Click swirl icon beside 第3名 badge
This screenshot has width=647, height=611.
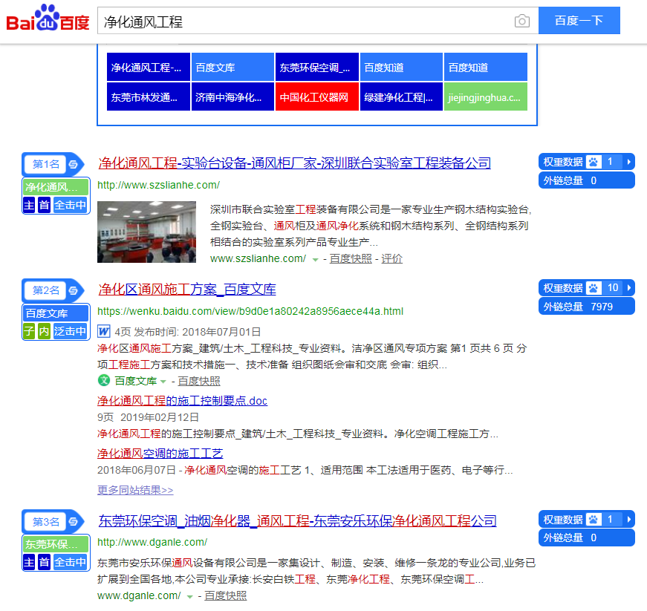[x=74, y=522]
